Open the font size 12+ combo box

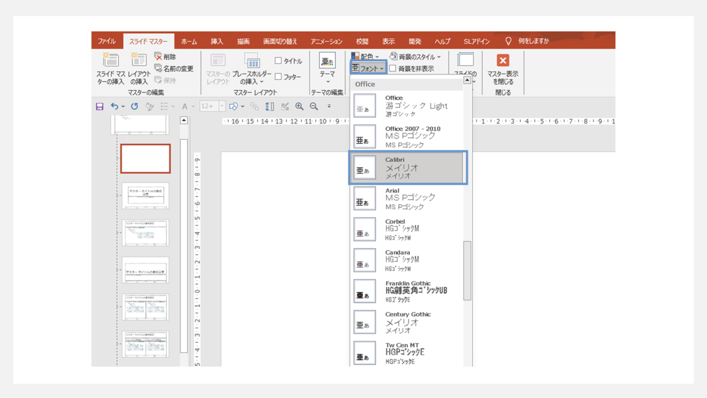pyautogui.click(x=213, y=106)
